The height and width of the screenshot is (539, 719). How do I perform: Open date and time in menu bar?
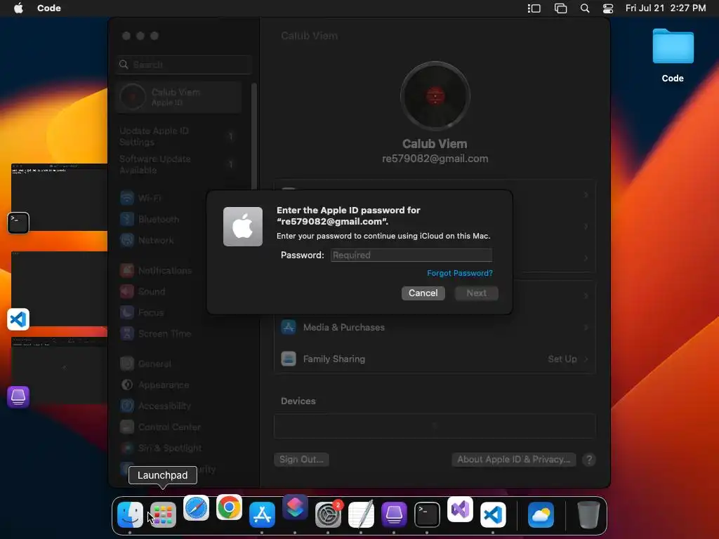tap(666, 8)
